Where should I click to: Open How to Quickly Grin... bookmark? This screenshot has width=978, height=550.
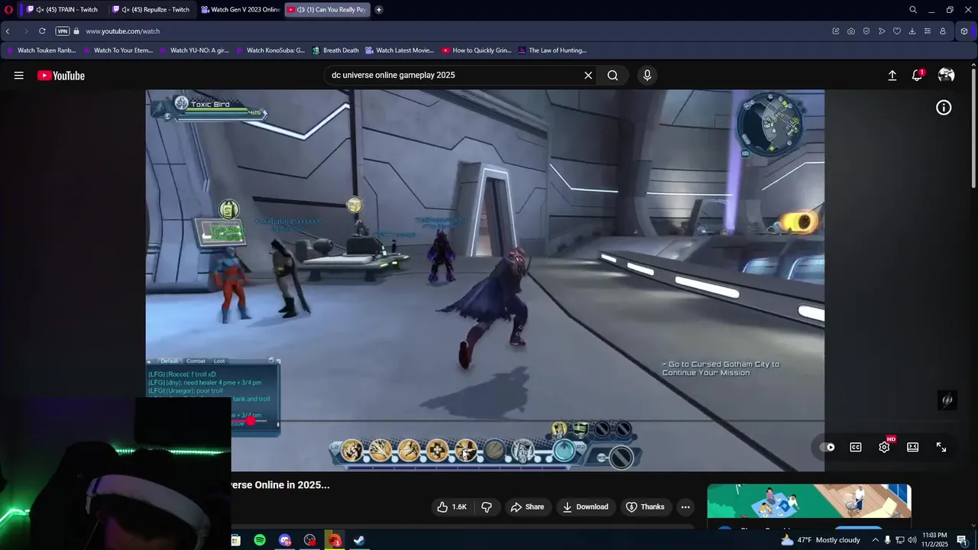(x=476, y=50)
